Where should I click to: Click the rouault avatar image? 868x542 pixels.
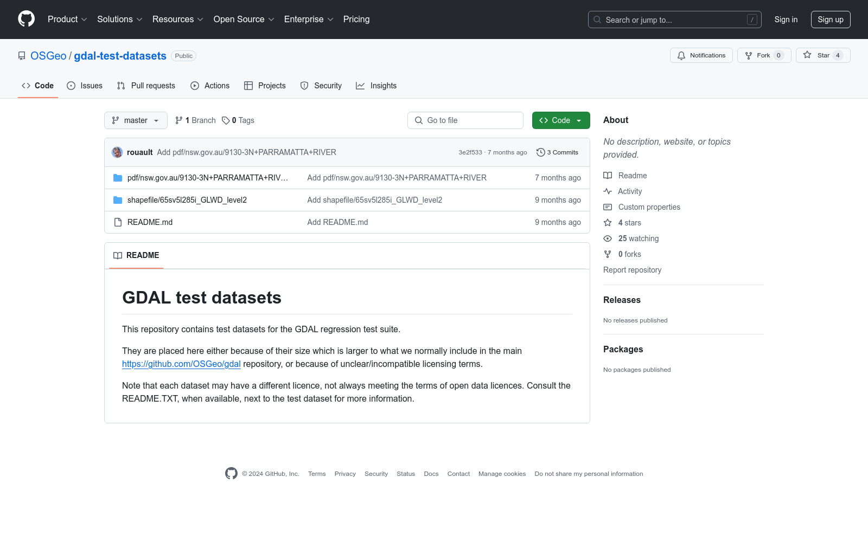[117, 152]
